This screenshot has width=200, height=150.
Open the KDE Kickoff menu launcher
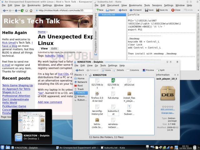pos(2,147)
